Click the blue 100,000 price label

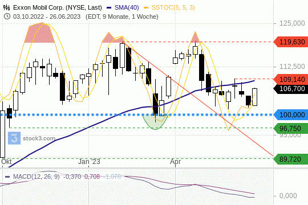coord(291,115)
